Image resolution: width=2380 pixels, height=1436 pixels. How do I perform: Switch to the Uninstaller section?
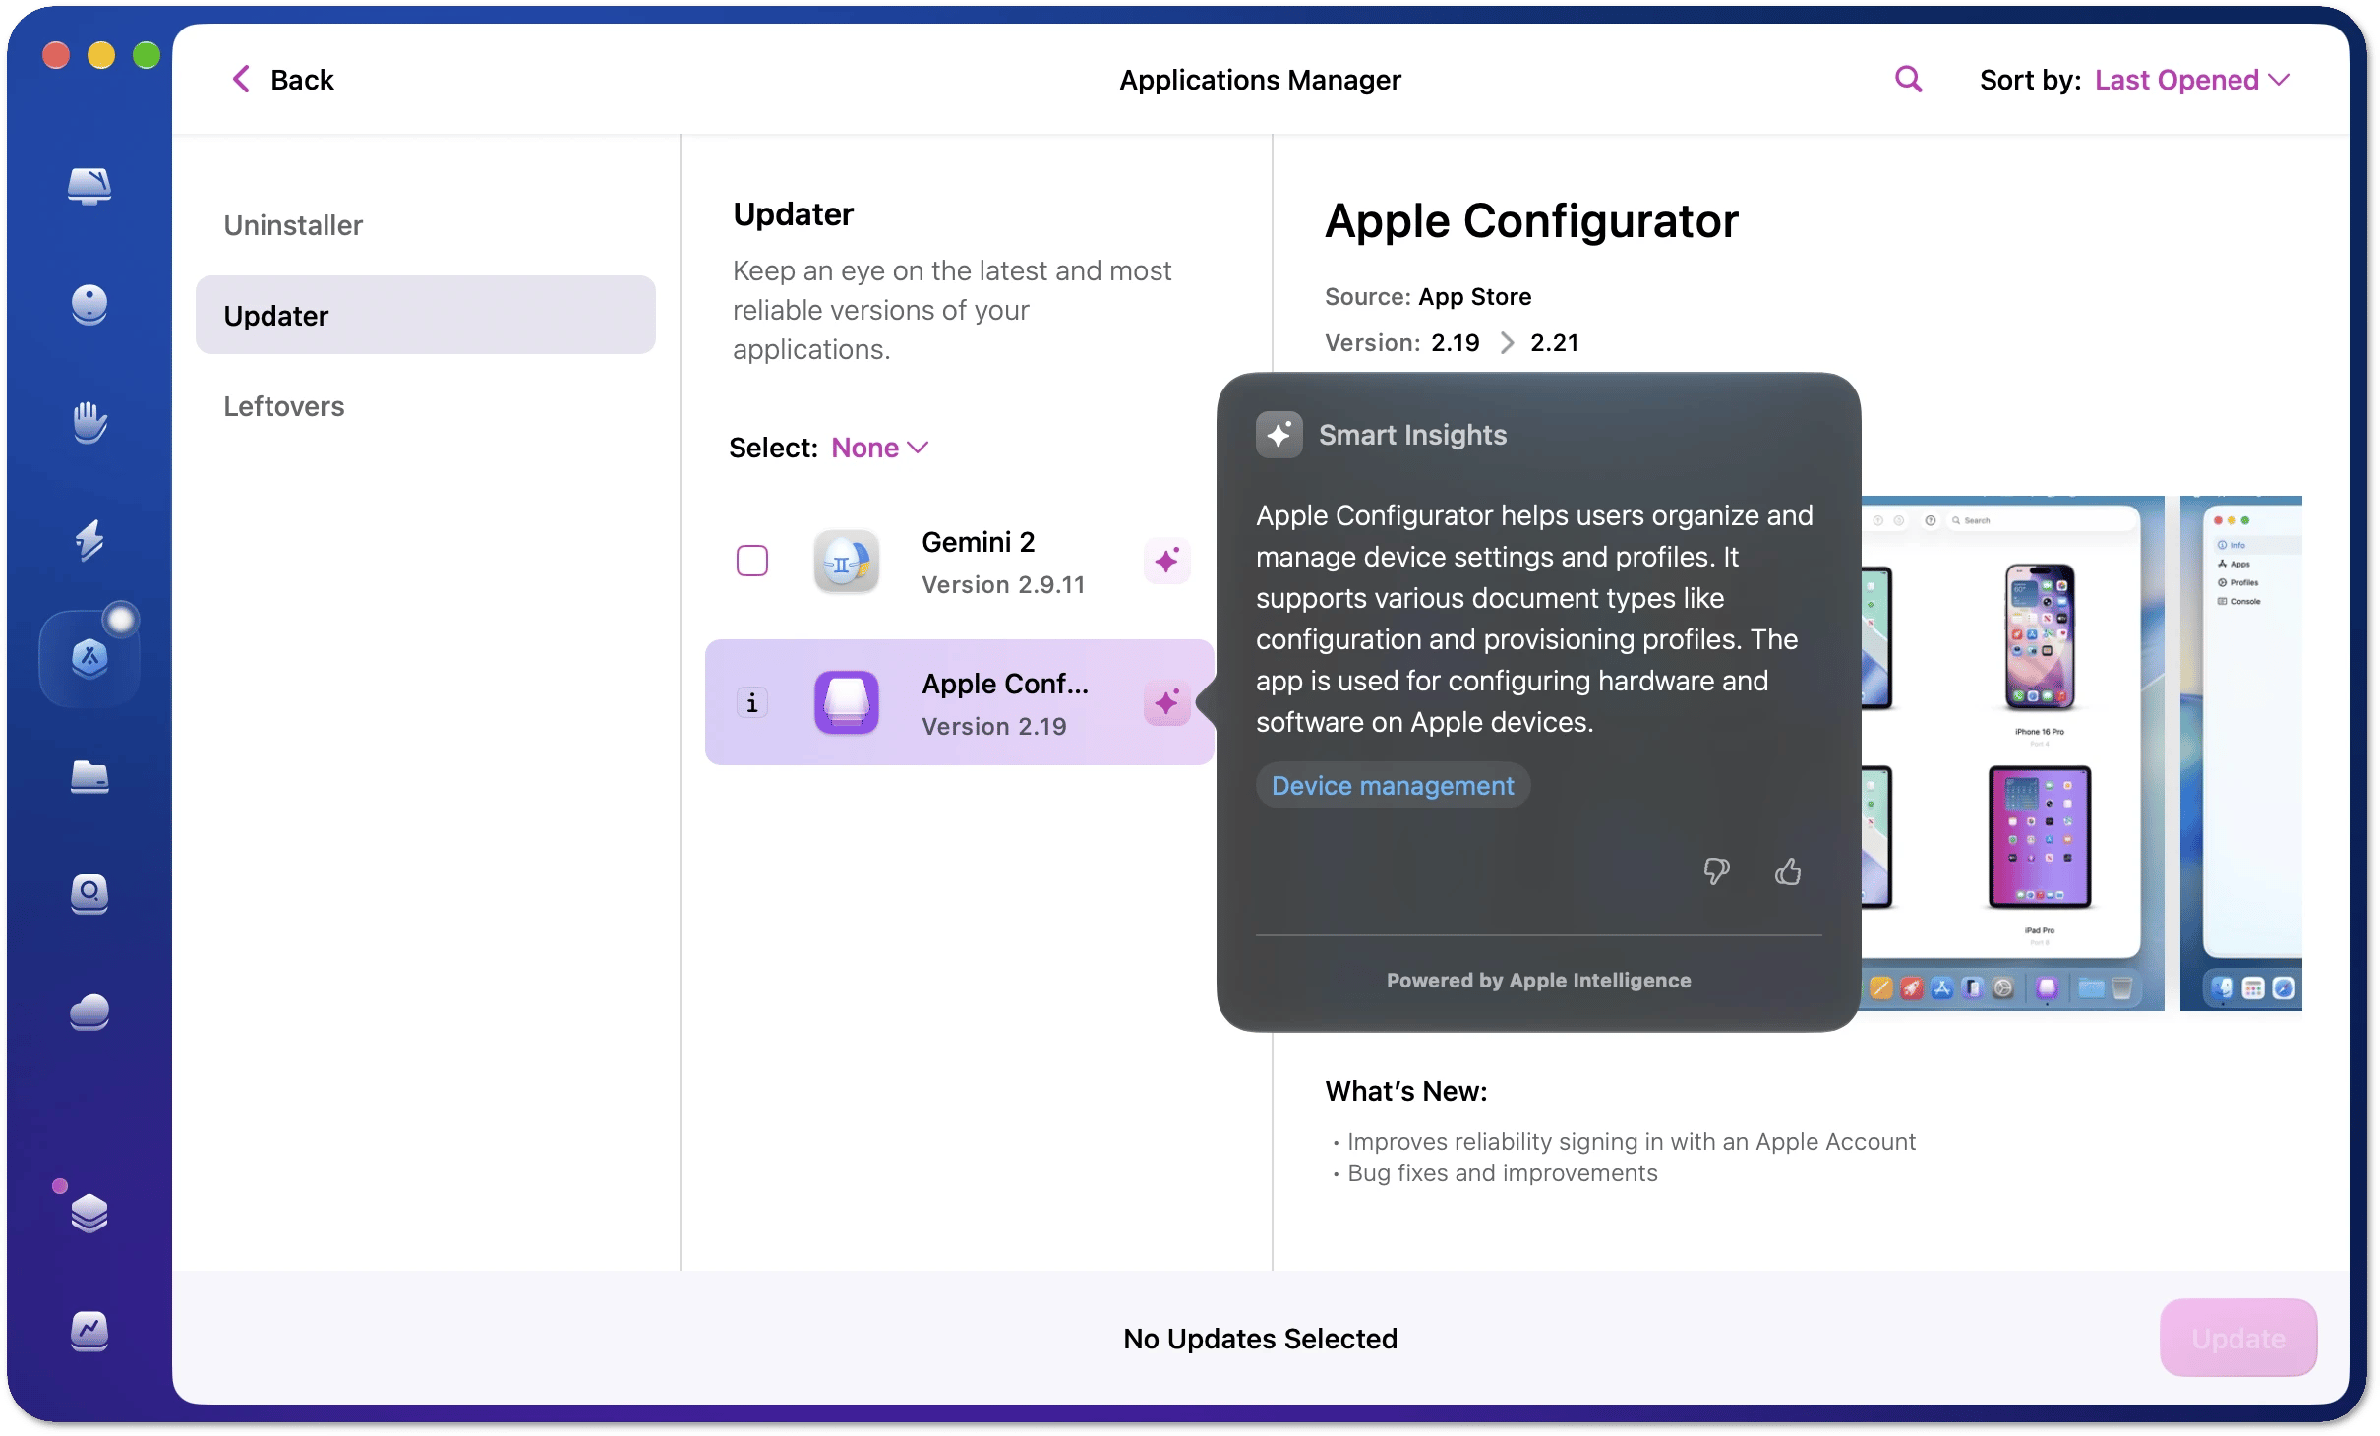426,225
